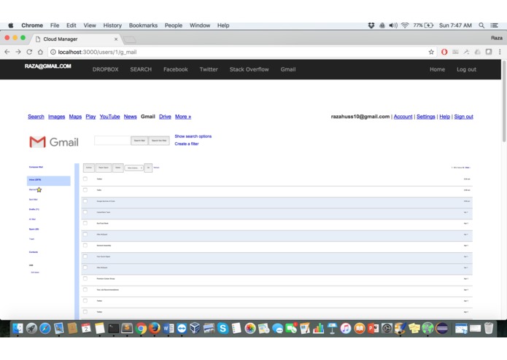Reload the page with the refresh icon
507x360 pixels.
click(29, 52)
